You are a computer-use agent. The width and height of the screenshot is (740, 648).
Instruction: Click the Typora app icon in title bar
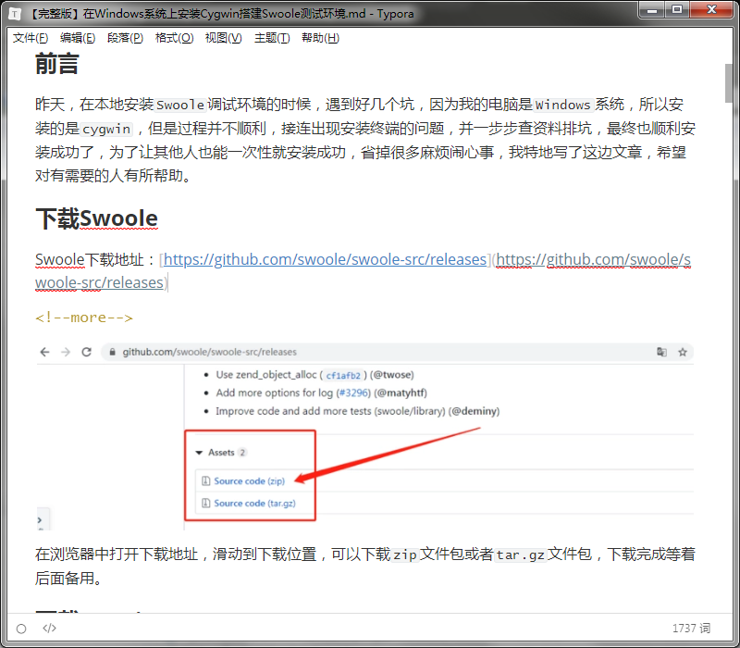coord(15,14)
